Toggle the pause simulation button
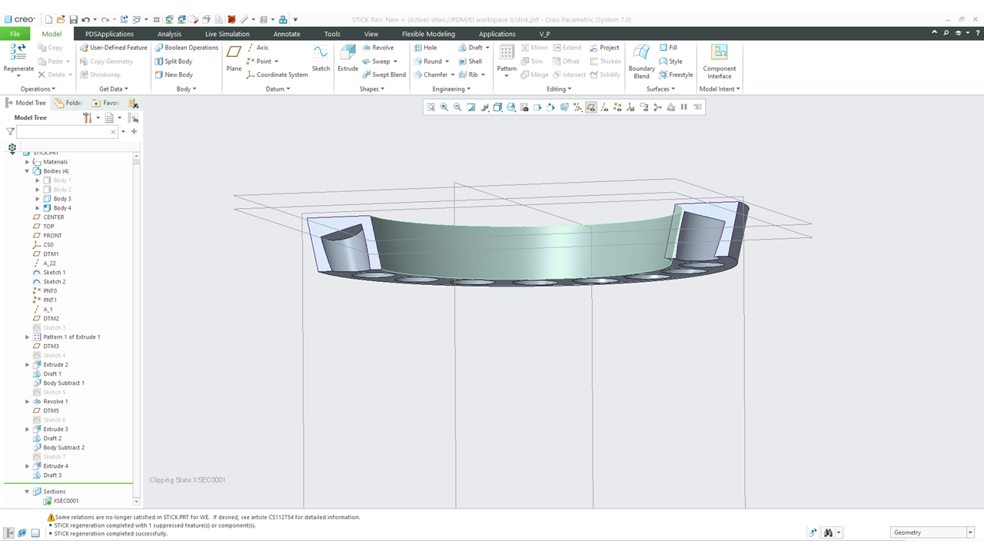The width and height of the screenshot is (984, 553). pyautogui.click(x=684, y=108)
